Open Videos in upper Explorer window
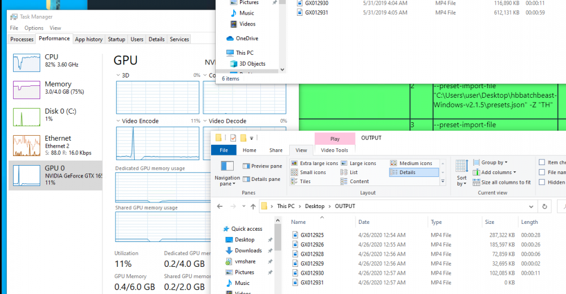 click(x=247, y=24)
